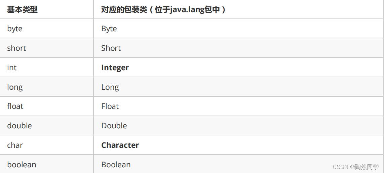384x173 pixels.
Task: Click the bold Character text
Action: coord(120,145)
